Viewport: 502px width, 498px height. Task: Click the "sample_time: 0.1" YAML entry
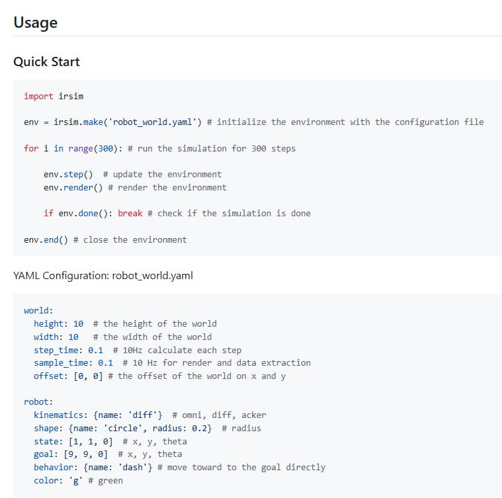[73, 362]
